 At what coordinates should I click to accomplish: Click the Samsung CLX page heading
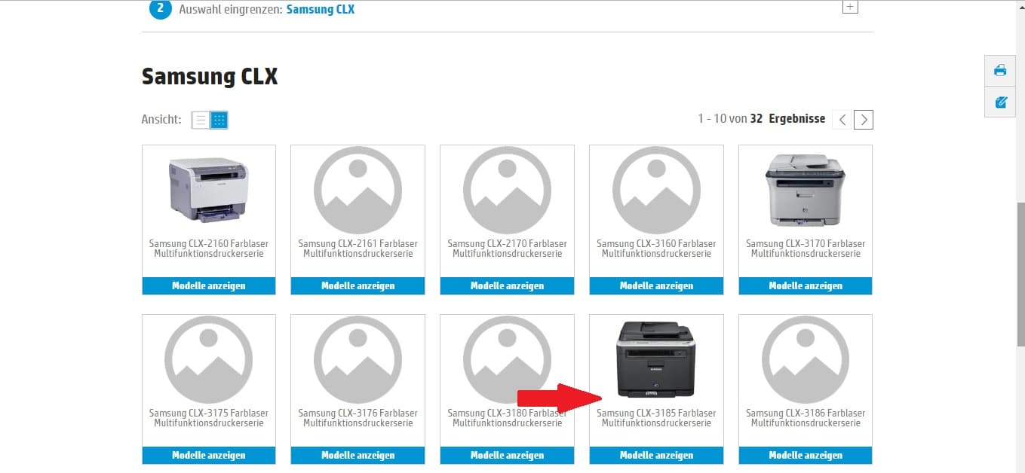[210, 76]
